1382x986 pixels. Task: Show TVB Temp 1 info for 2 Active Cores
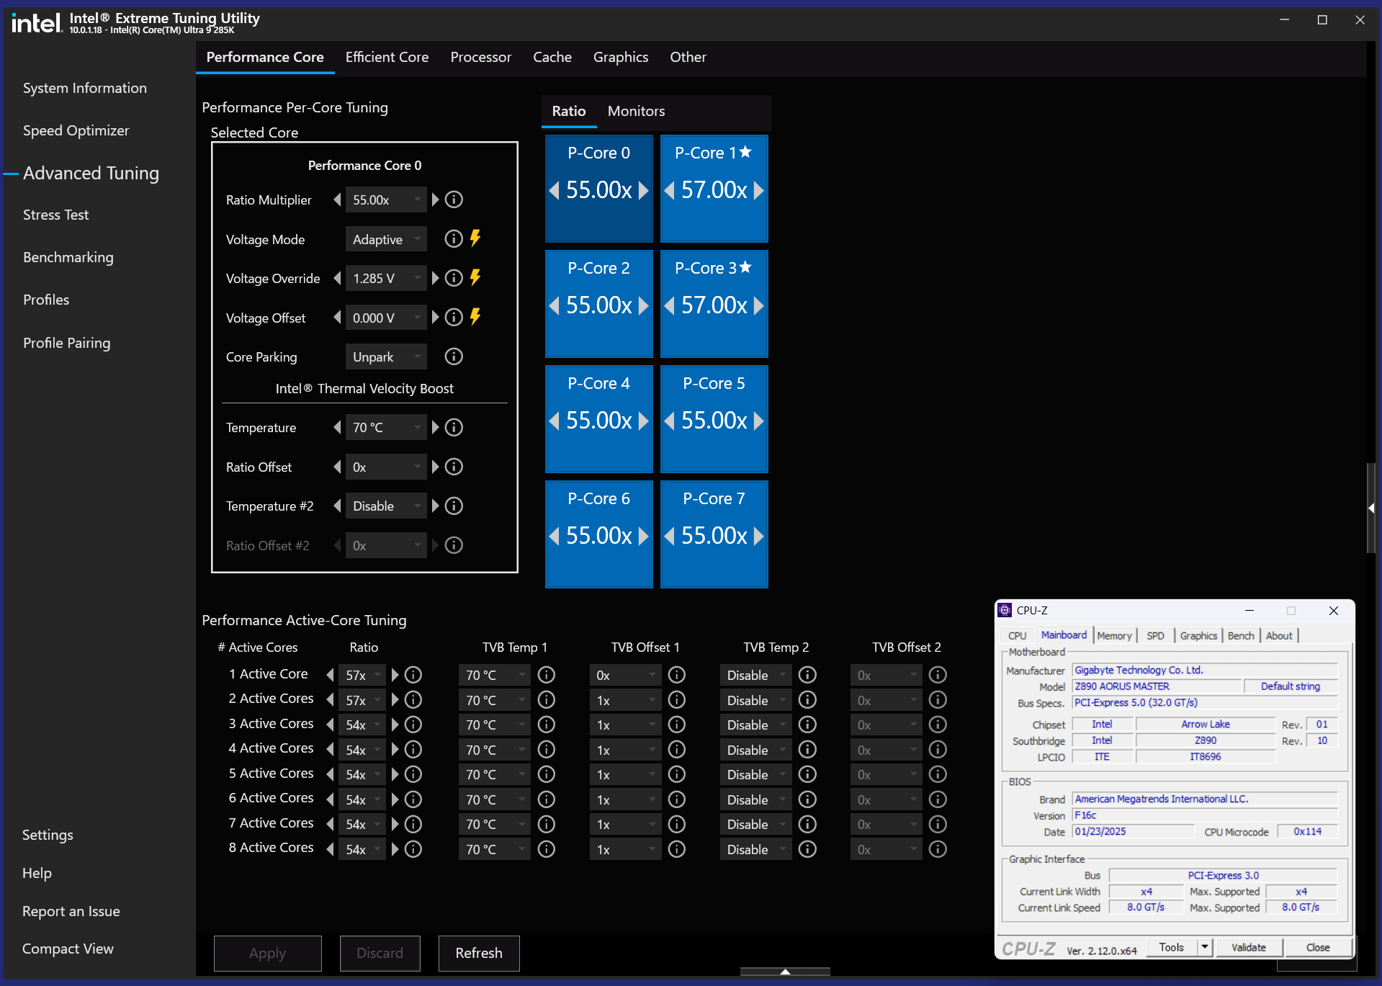(x=547, y=700)
